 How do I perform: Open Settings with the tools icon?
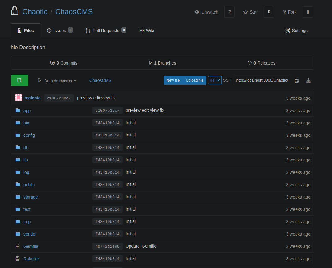pyautogui.click(x=296, y=31)
